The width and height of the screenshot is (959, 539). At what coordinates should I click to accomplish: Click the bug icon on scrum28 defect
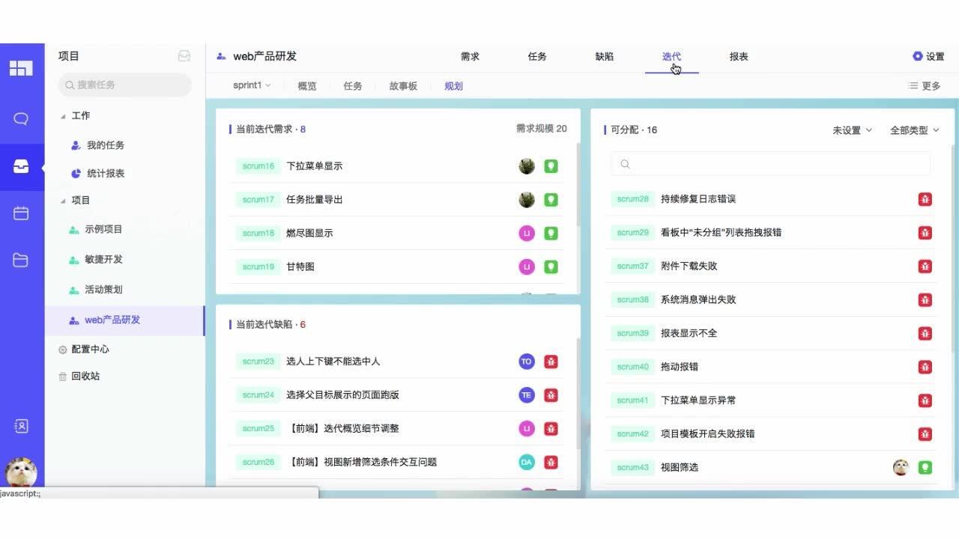pyautogui.click(x=925, y=198)
